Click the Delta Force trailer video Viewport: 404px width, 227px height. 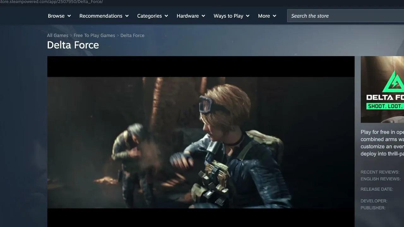tap(201, 142)
